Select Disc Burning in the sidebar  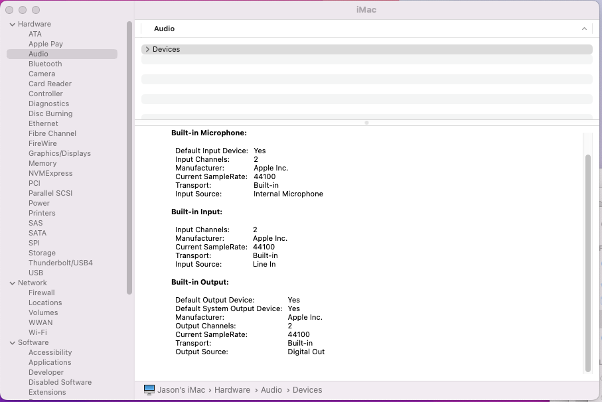pos(50,113)
